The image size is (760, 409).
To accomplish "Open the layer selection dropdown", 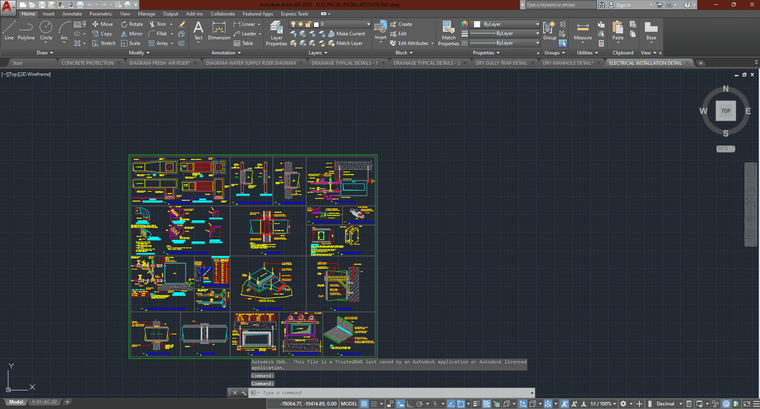I will click(x=368, y=24).
